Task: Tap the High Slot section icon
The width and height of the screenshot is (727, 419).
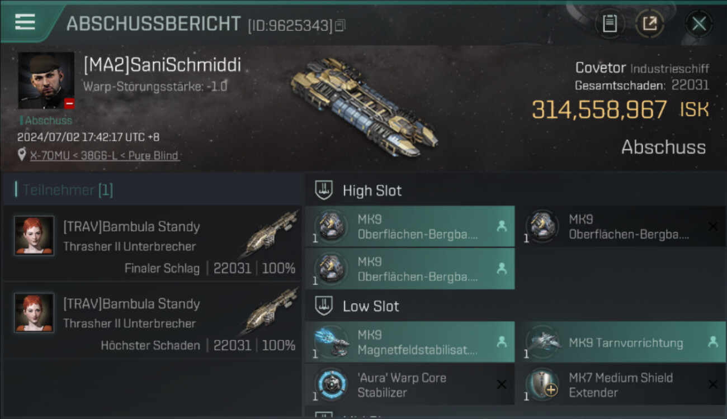Action: pyautogui.click(x=324, y=191)
